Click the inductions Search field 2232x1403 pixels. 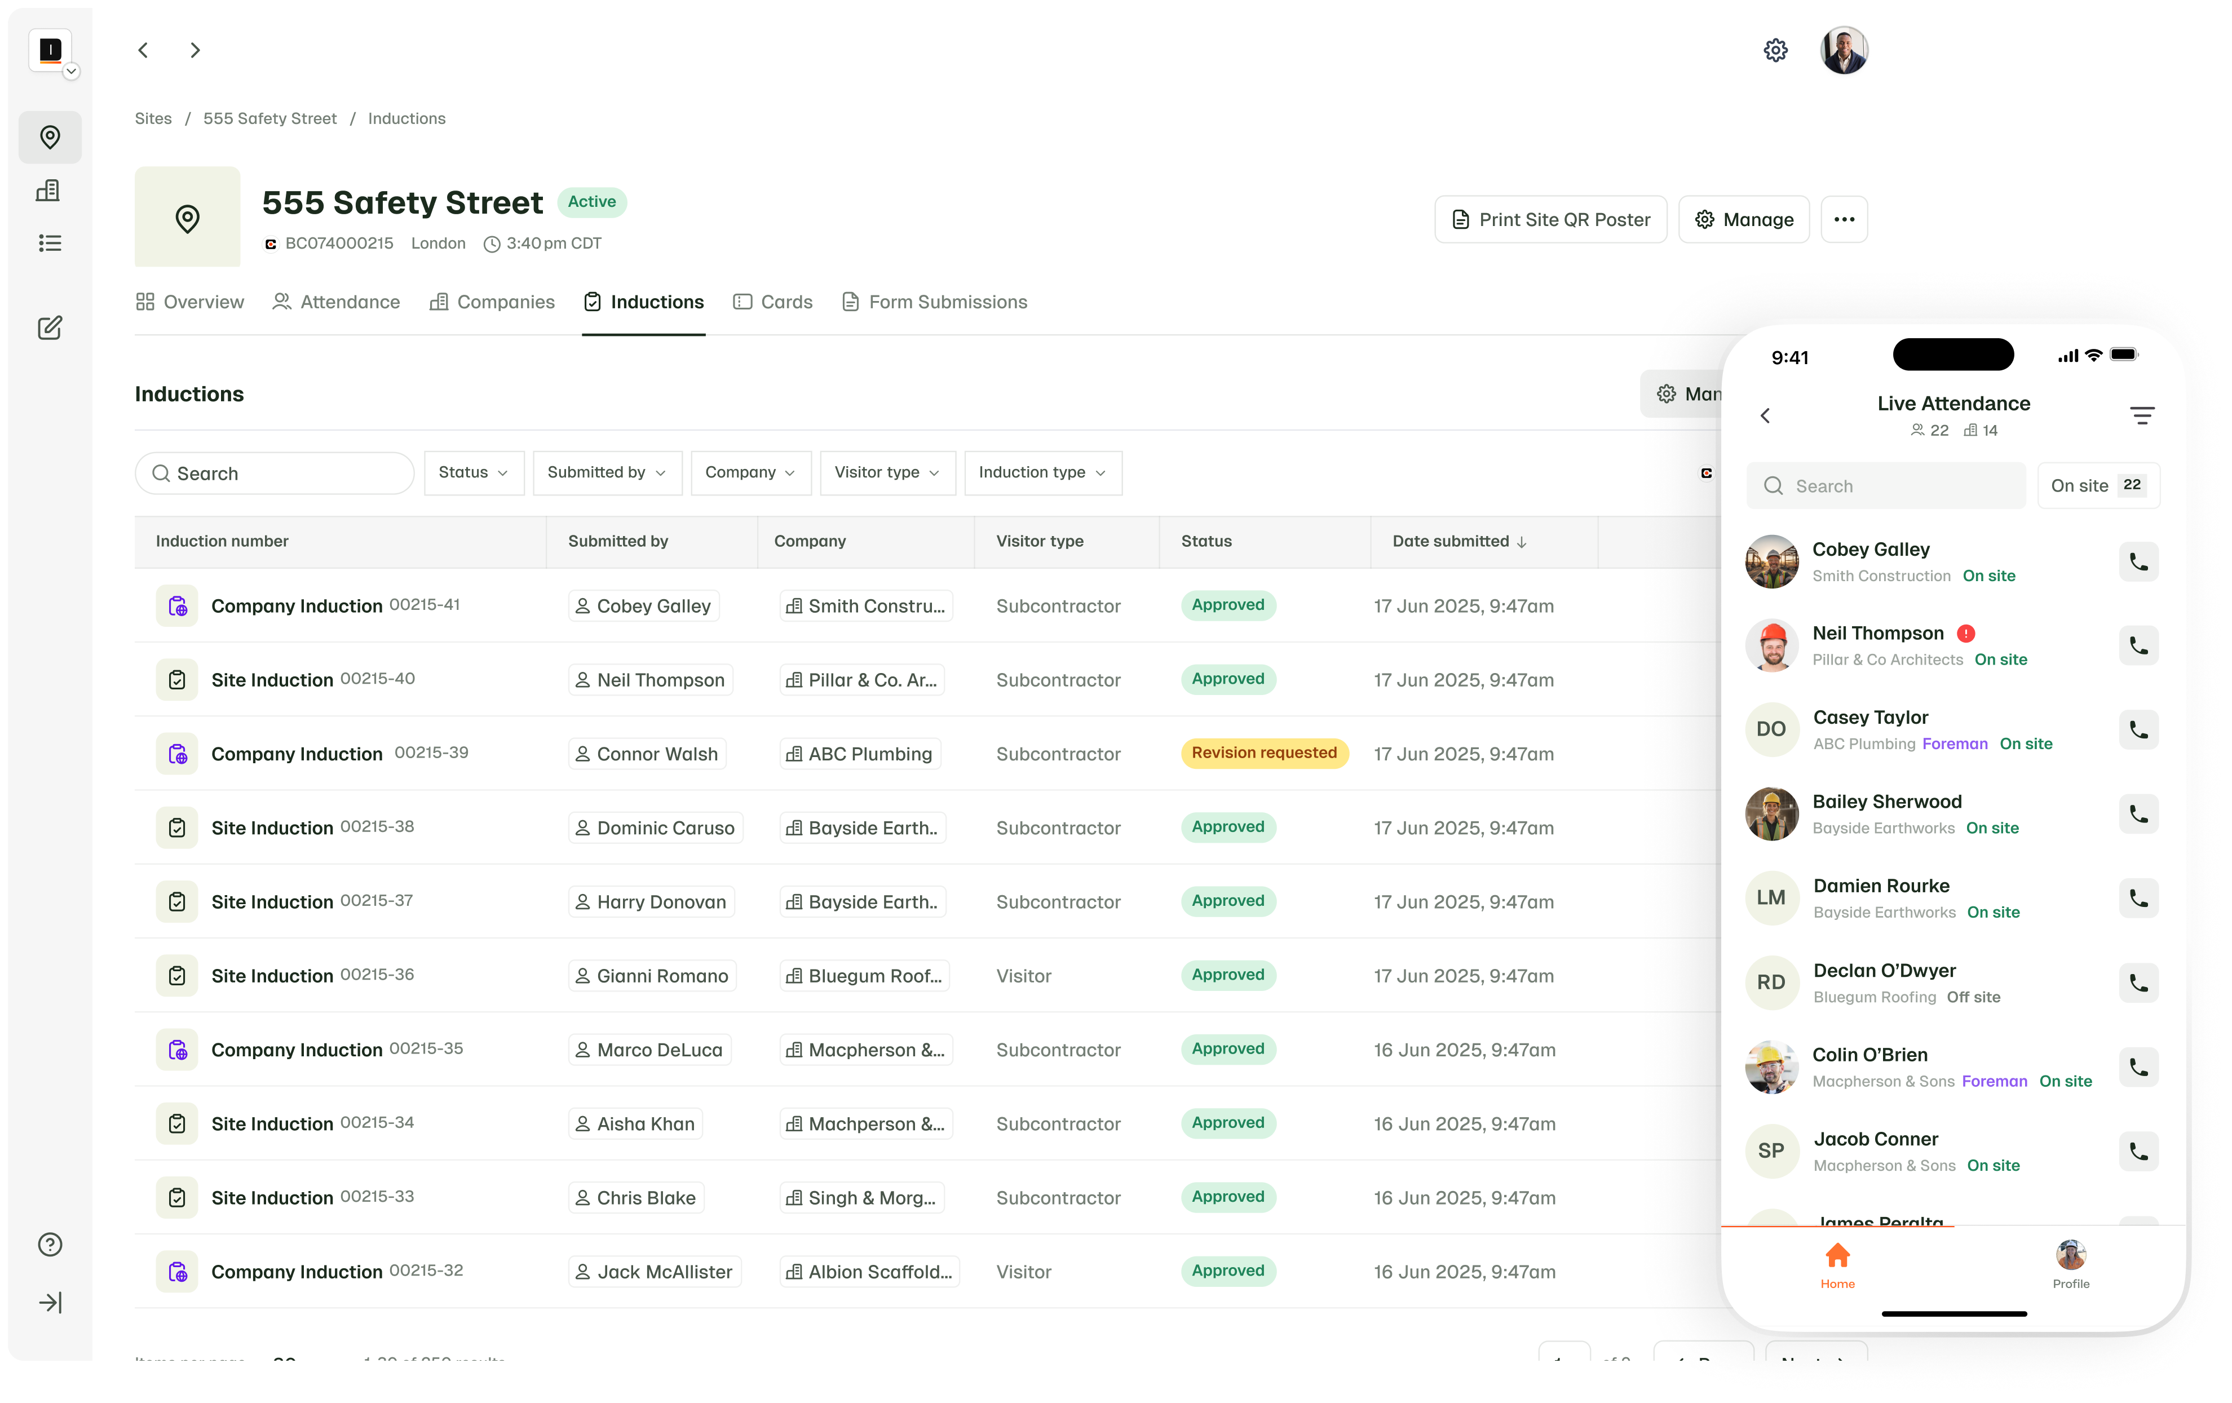[x=275, y=473]
